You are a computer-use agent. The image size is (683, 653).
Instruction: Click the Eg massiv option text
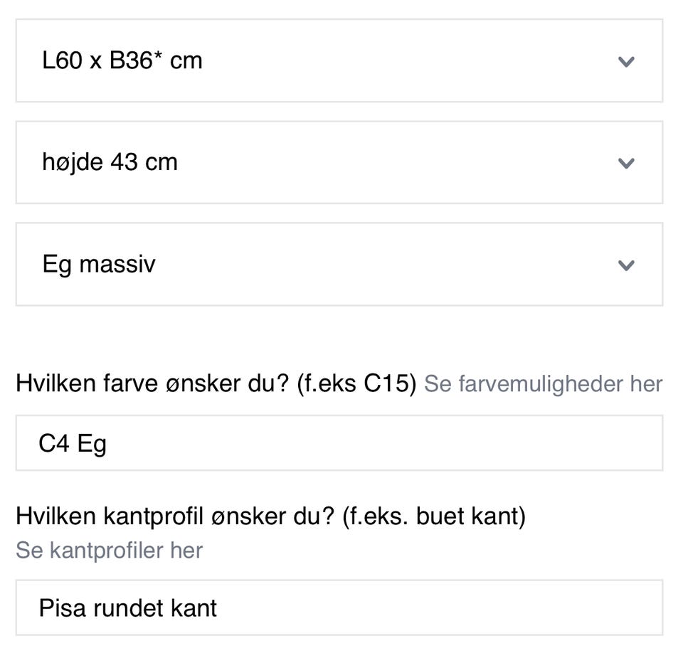[99, 265]
